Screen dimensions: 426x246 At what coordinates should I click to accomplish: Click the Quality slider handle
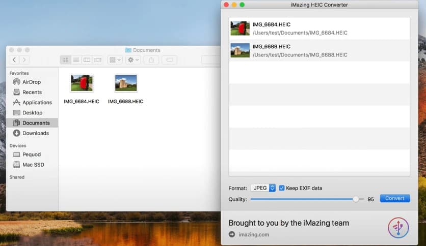click(356, 199)
